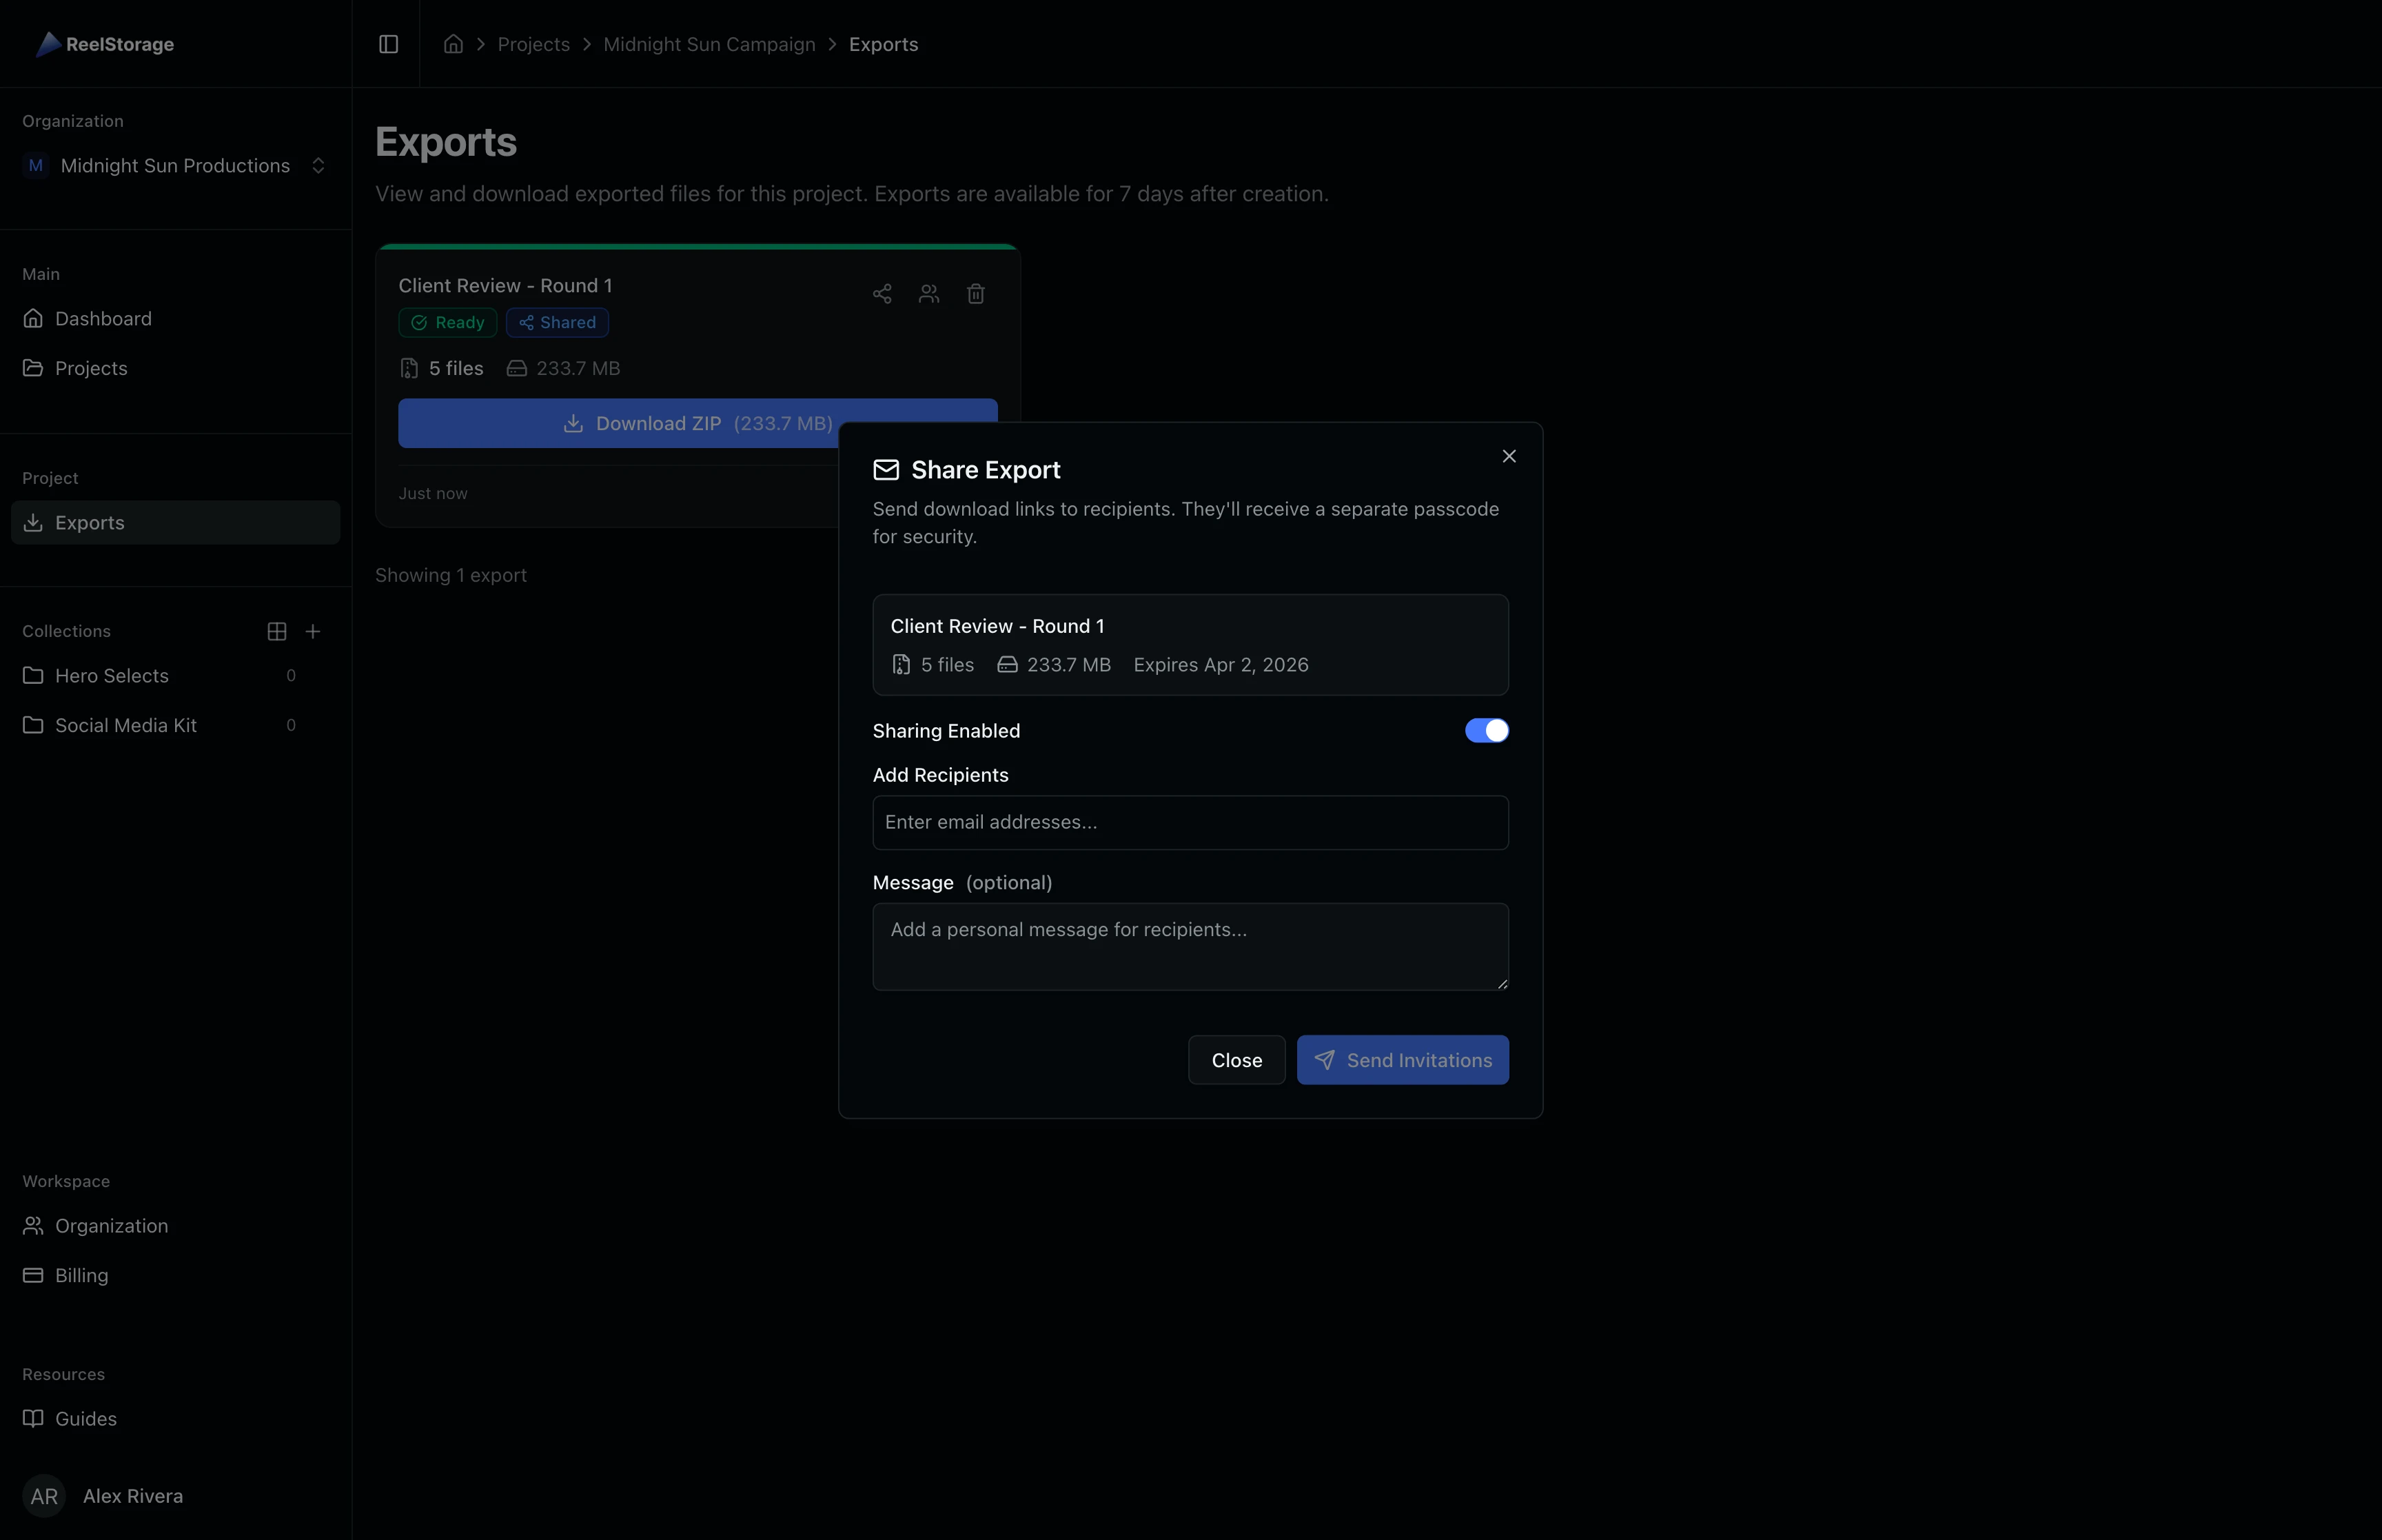Open the share icon on Client Review card

pos(881,293)
